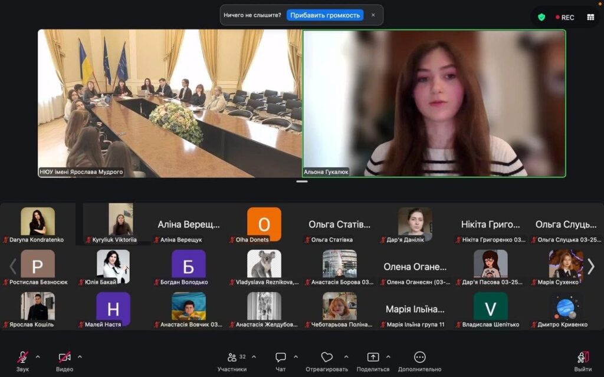The image size is (604, 377).
Task: Click the green security shield icon
Action: click(541, 17)
